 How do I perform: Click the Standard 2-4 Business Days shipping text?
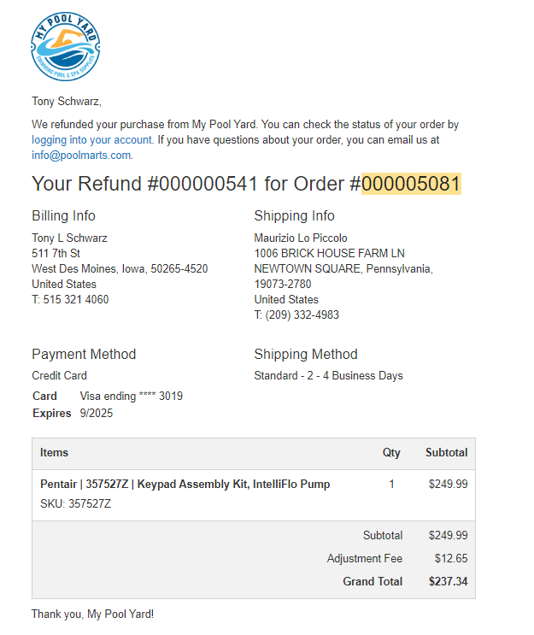(328, 375)
